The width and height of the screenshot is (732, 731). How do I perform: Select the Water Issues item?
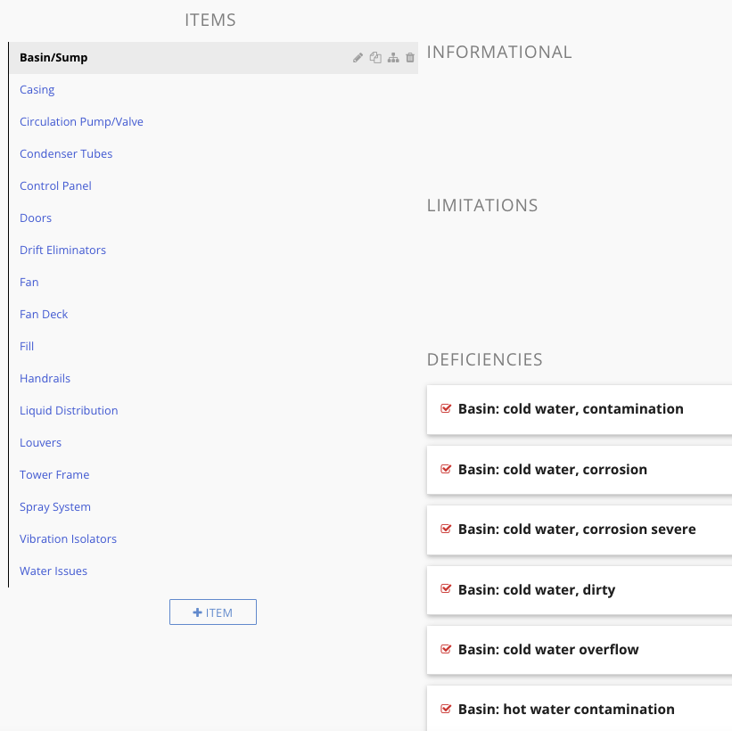click(53, 571)
